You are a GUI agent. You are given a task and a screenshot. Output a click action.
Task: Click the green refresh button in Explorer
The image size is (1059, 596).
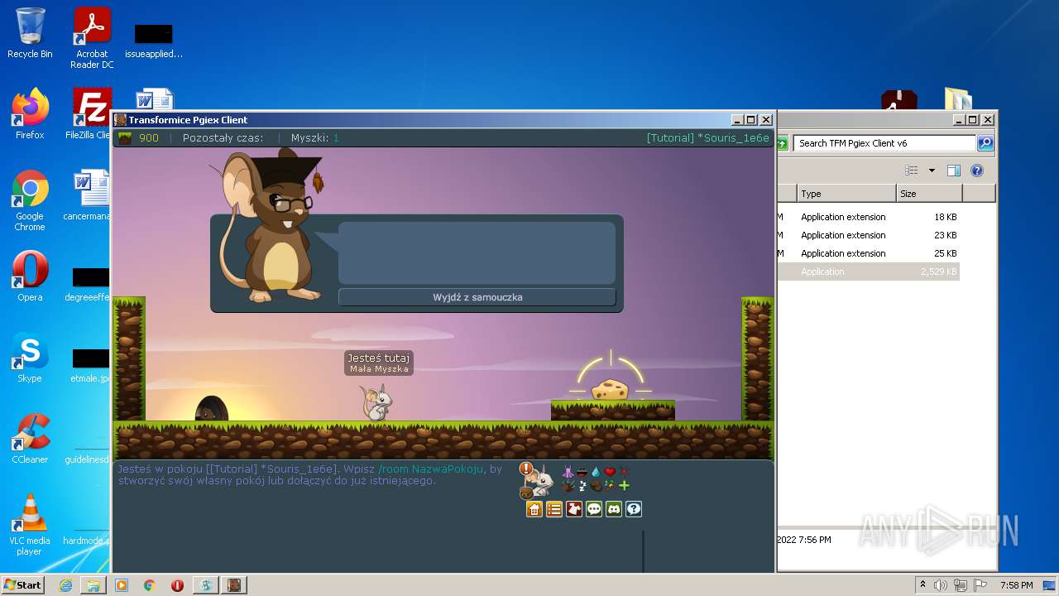pyautogui.click(x=782, y=143)
